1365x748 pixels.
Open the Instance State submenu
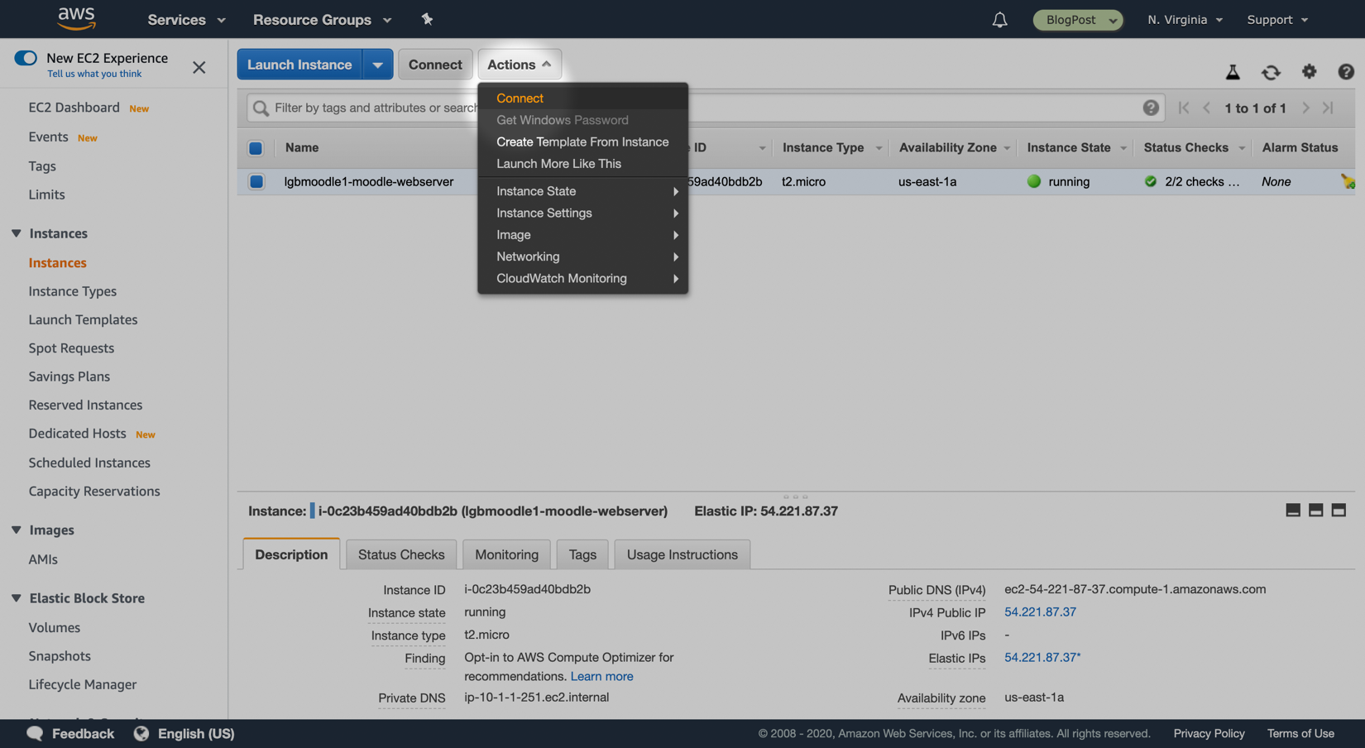(582, 191)
